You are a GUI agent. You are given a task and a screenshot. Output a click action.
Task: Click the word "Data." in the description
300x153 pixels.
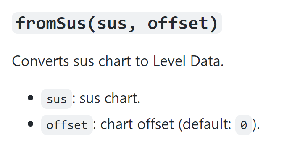[x=207, y=61]
